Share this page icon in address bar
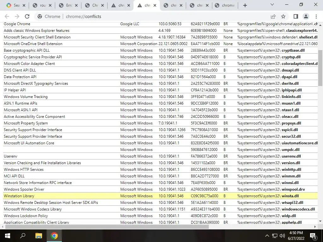The height and width of the screenshot is (242, 323). pyautogui.click(x=273, y=16)
